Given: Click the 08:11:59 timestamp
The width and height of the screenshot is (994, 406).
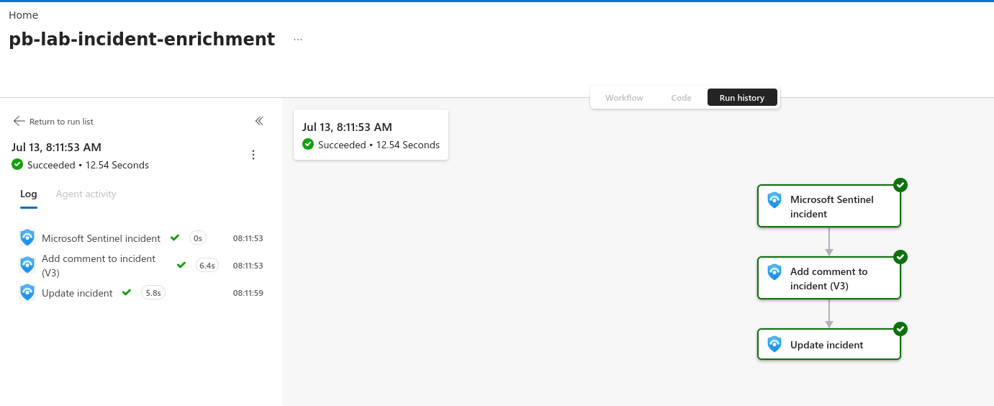Looking at the screenshot, I should [x=248, y=293].
